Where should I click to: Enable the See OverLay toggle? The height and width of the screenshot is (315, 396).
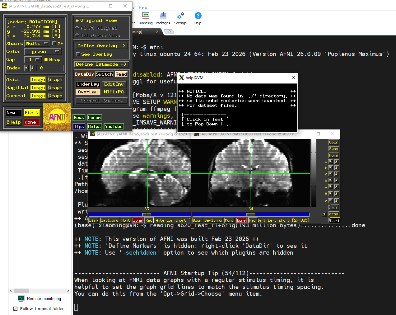click(94, 54)
